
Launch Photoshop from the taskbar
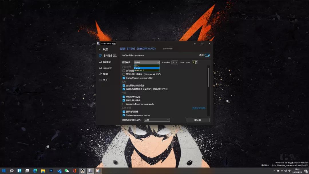pyautogui.click(x=51, y=171)
